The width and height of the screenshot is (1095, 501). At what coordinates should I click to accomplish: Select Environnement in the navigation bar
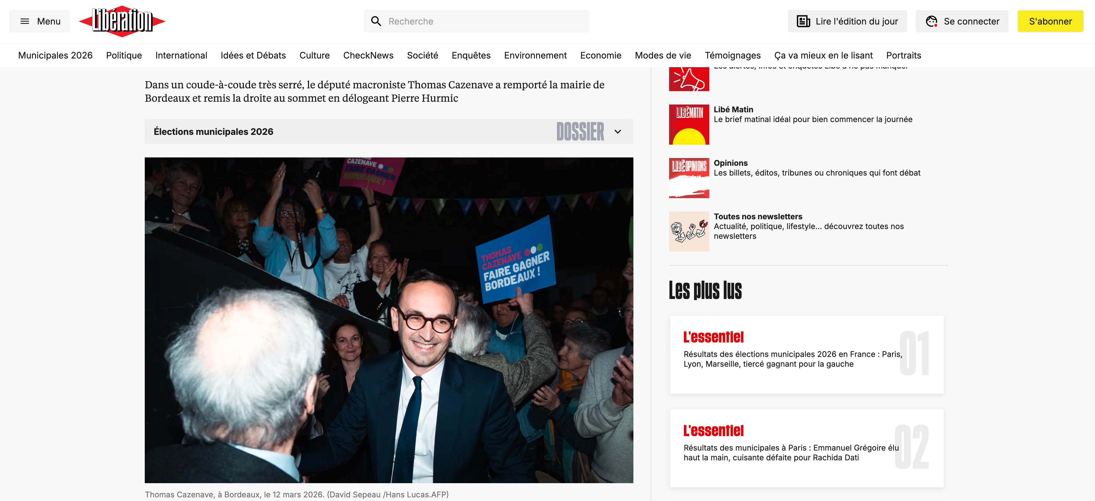point(535,55)
